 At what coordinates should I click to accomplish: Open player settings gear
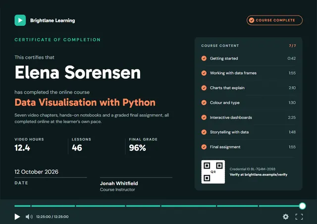[286, 217]
